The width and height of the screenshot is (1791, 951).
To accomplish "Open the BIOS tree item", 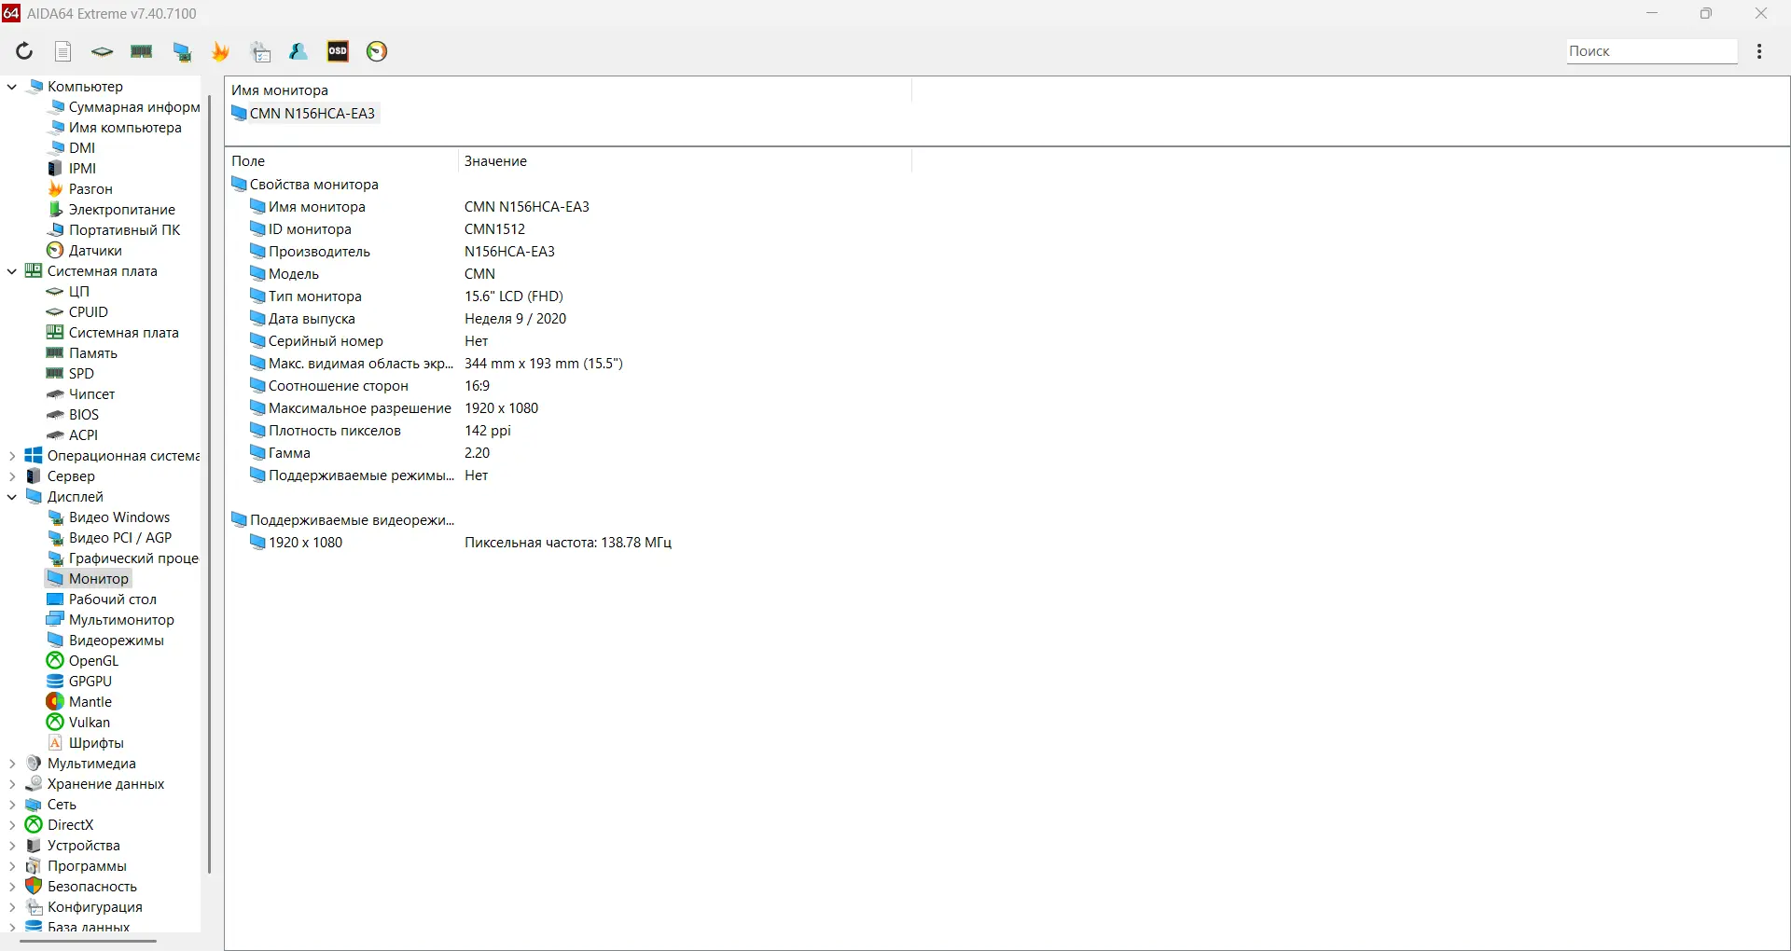I will (74, 415).
